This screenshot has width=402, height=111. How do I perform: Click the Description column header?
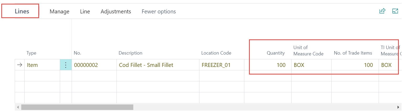pos(130,53)
